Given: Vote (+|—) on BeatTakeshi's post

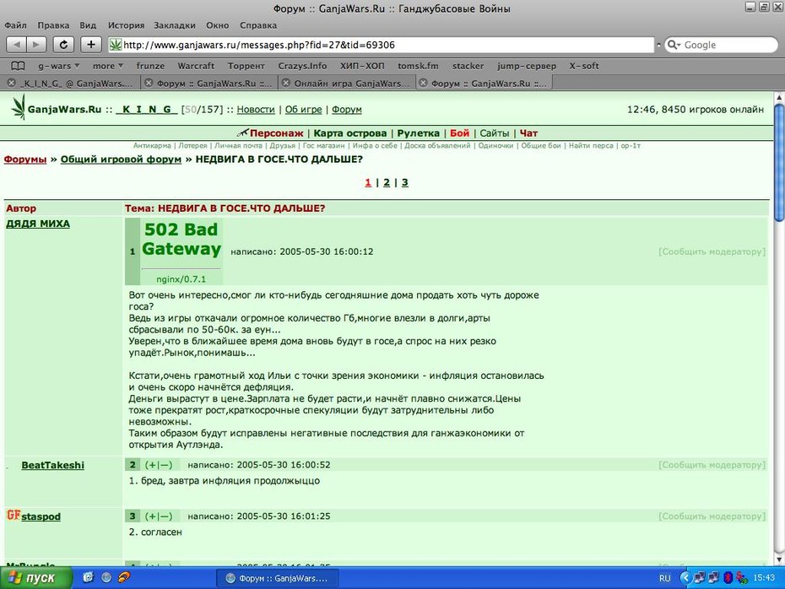Looking at the screenshot, I should 158,465.
